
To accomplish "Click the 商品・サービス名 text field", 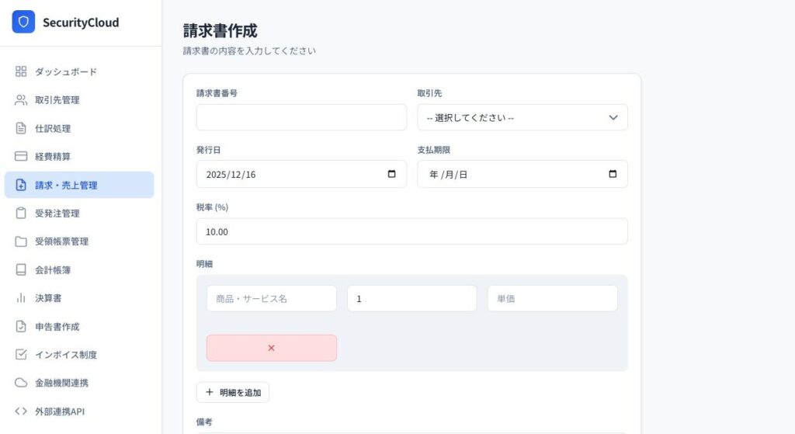I will [x=271, y=298].
